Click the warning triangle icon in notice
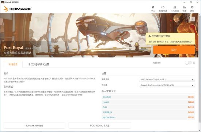This screenshot has width=201, height=132. point(149,36)
